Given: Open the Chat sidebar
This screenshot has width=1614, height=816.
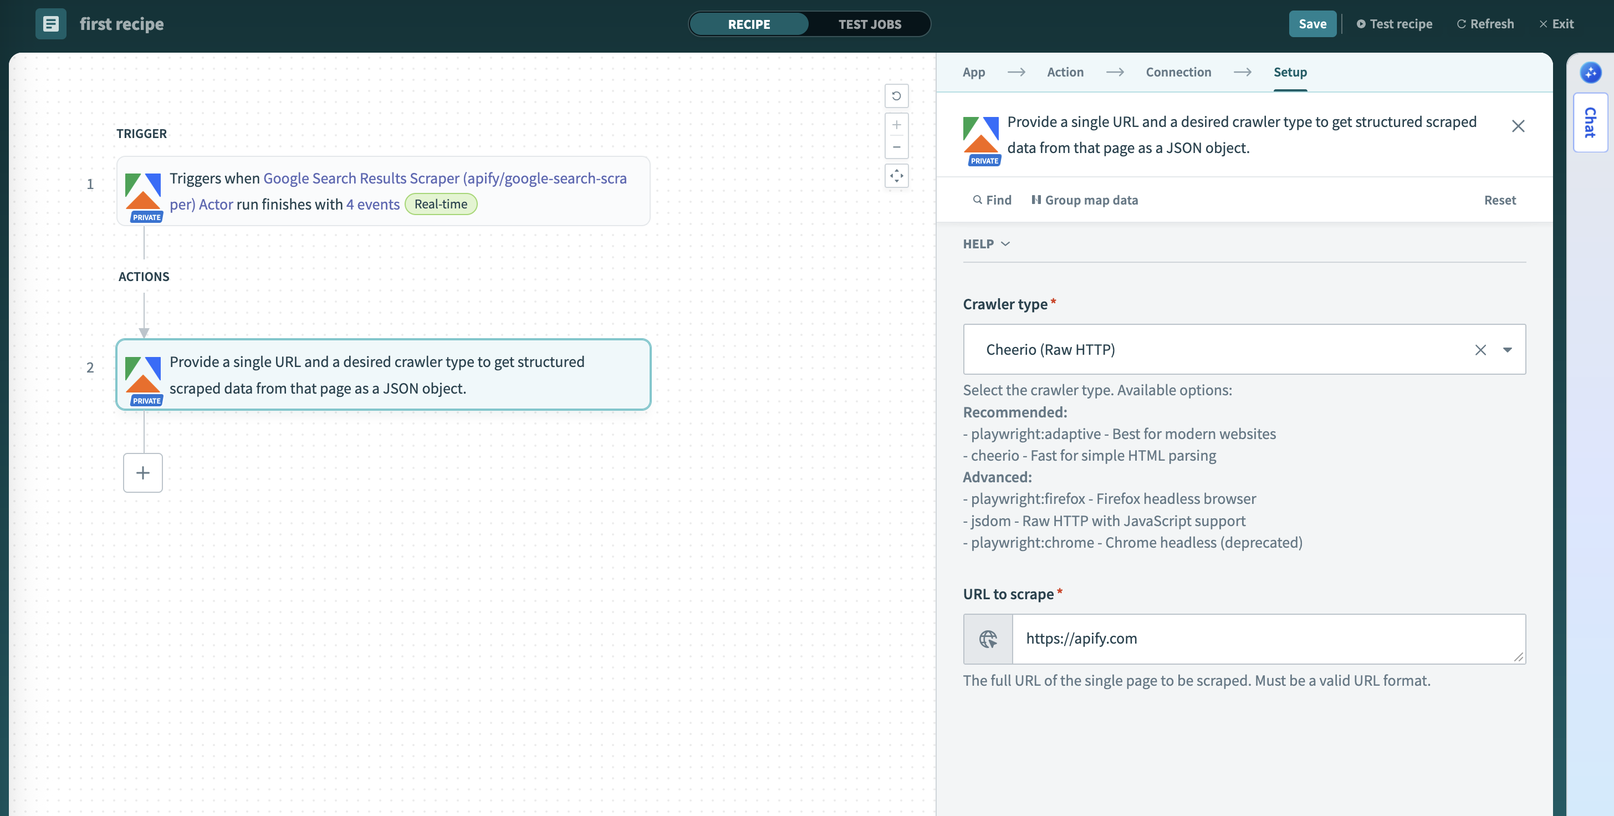Looking at the screenshot, I should coord(1590,123).
